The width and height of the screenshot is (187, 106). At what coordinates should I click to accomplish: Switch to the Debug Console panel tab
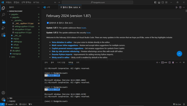point(61,62)
